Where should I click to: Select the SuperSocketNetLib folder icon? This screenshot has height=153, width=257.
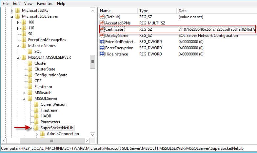tap(36, 128)
